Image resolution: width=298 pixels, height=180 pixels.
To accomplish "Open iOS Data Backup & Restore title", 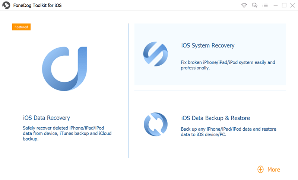I will coord(216,118).
